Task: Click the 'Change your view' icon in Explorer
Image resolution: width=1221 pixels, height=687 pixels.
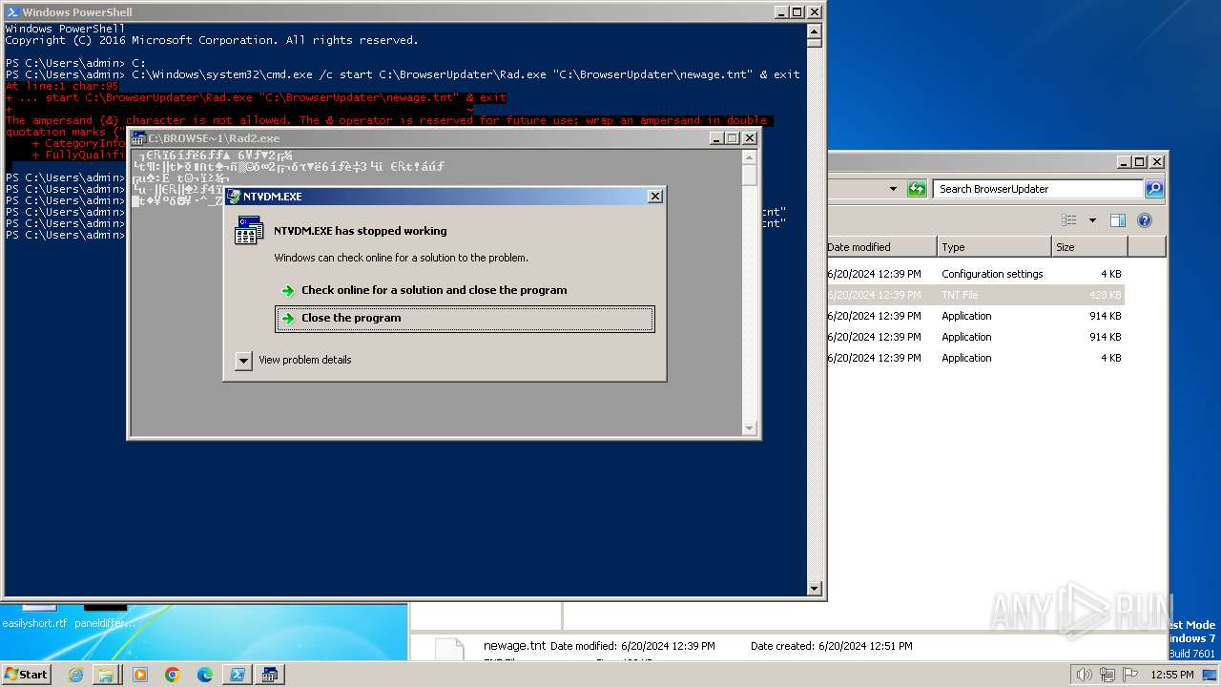Action: click(x=1069, y=220)
